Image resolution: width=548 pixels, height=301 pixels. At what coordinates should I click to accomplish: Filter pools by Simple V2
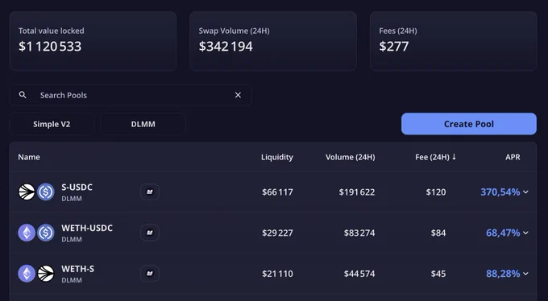[x=52, y=124]
